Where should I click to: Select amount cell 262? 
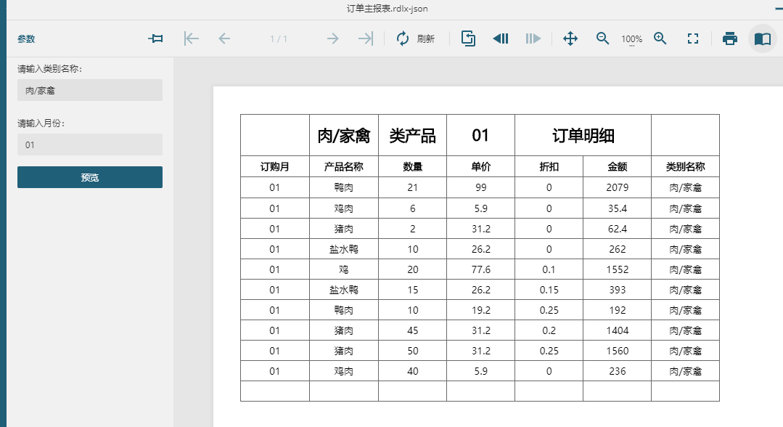coord(618,249)
